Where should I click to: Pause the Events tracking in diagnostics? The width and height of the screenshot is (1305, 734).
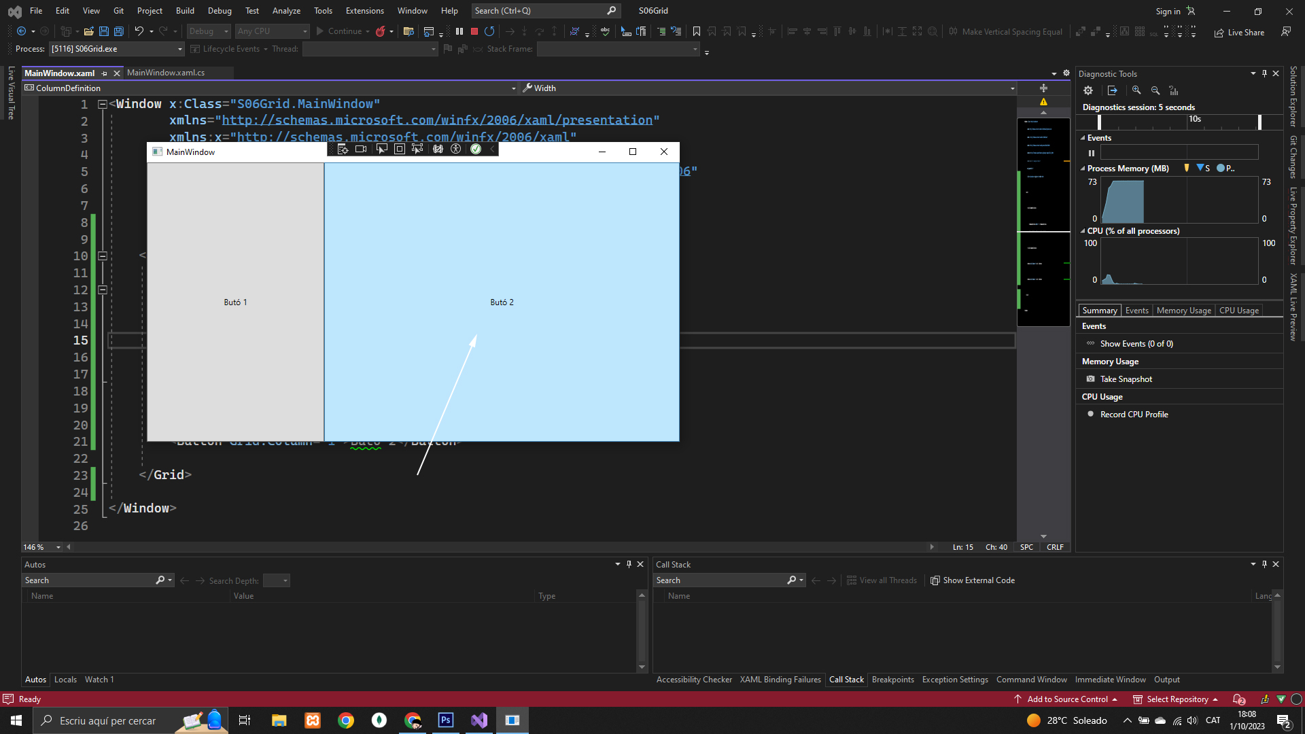[1092, 153]
